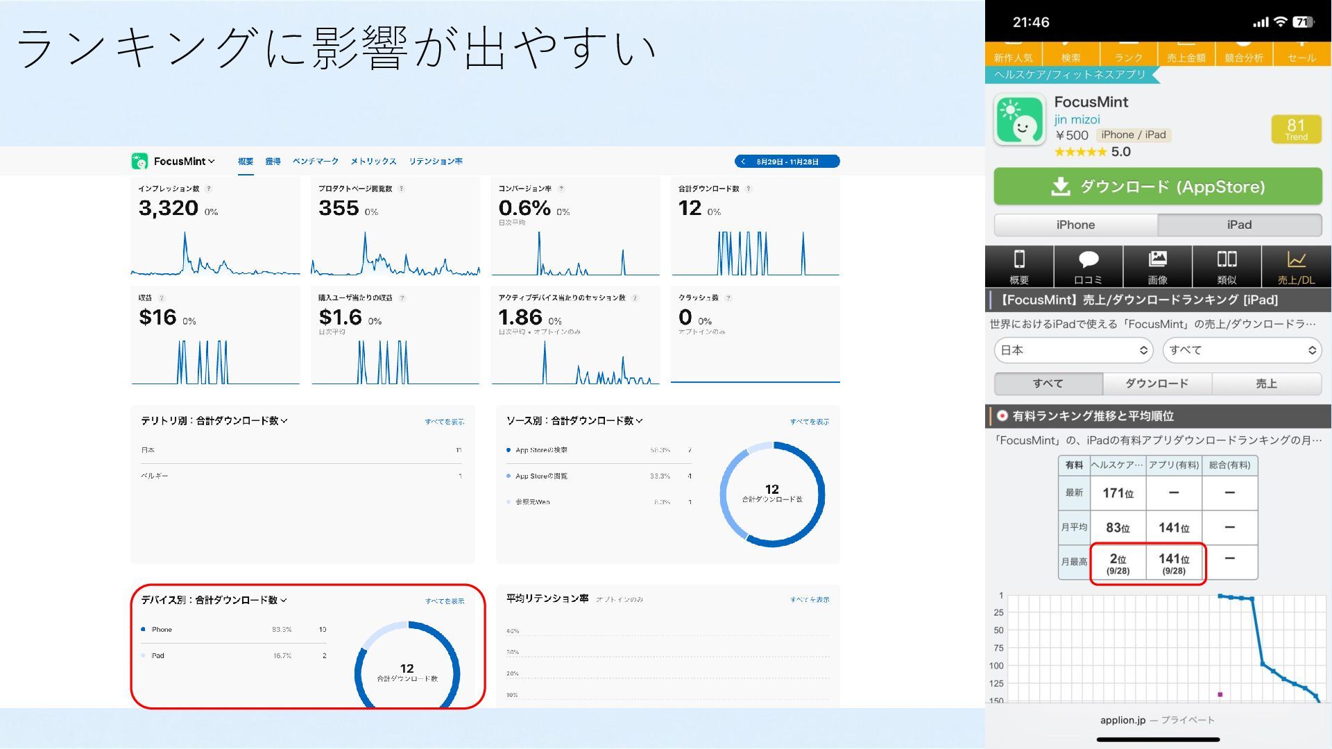Open the 日本 country dropdown
The width and height of the screenshot is (1332, 749).
click(x=1073, y=350)
